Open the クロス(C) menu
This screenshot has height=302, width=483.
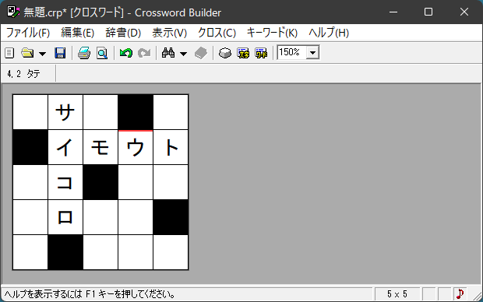pyautogui.click(x=217, y=33)
